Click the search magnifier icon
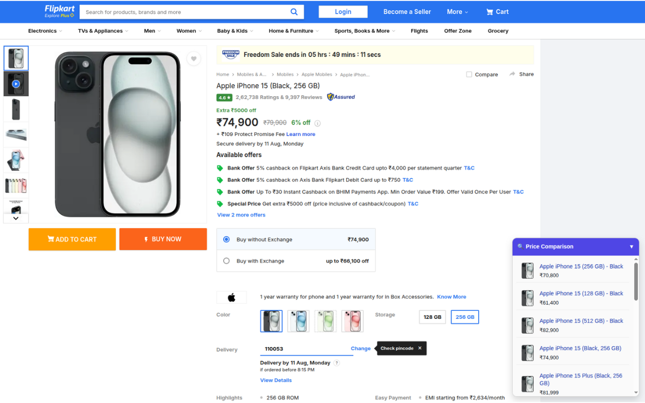645x403 pixels. tap(294, 12)
